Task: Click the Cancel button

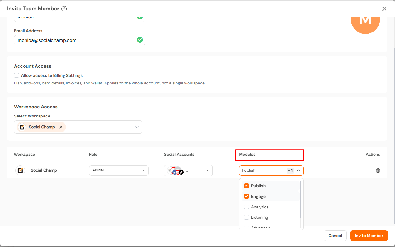Action: (x=335, y=236)
